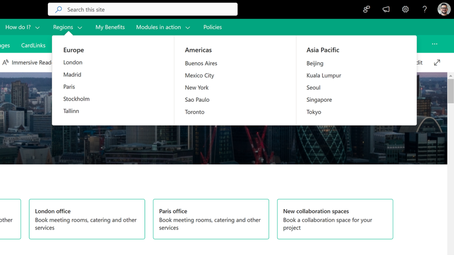Click the search magnifier icon
The height and width of the screenshot is (255, 454).
tap(58, 9)
